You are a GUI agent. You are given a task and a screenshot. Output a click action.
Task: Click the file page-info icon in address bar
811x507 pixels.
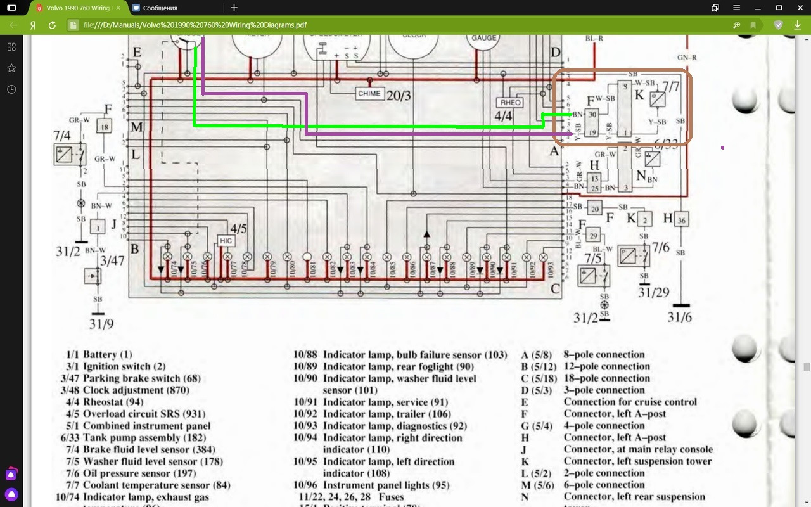click(x=73, y=25)
